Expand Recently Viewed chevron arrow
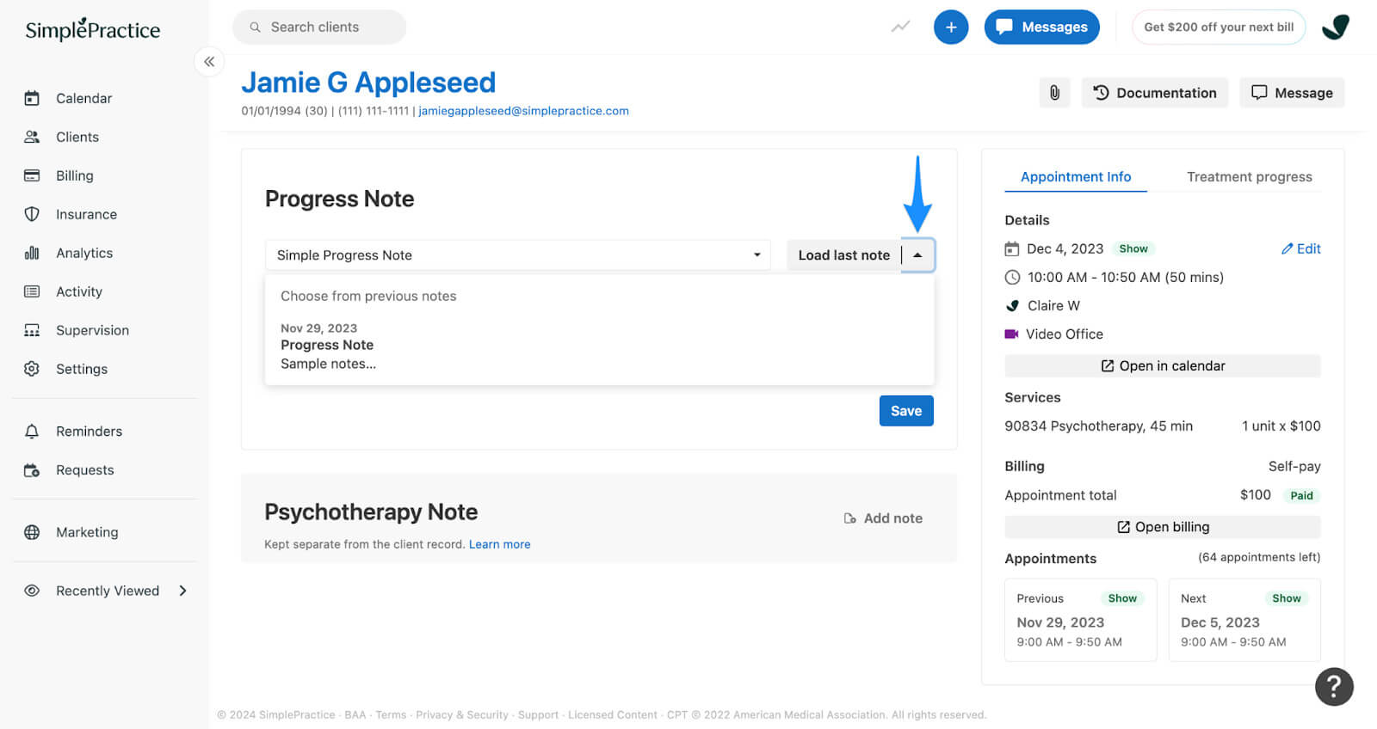The height and width of the screenshot is (729, 1377). [182, 591]
